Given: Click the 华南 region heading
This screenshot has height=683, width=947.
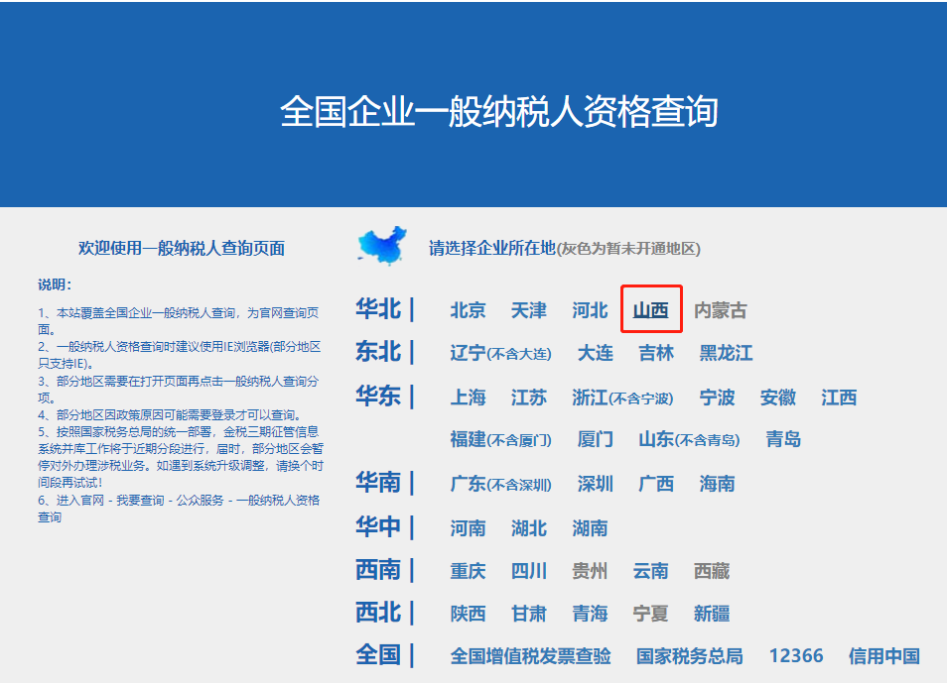Looking at the screenshot, I should [378, 482].
